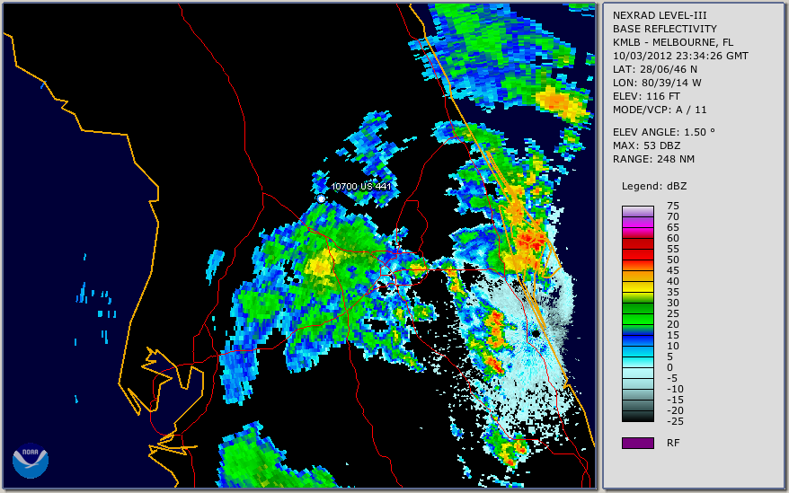789x493 pixels.
Task: Click the black radar site dot
Action: tap(536, 333)
